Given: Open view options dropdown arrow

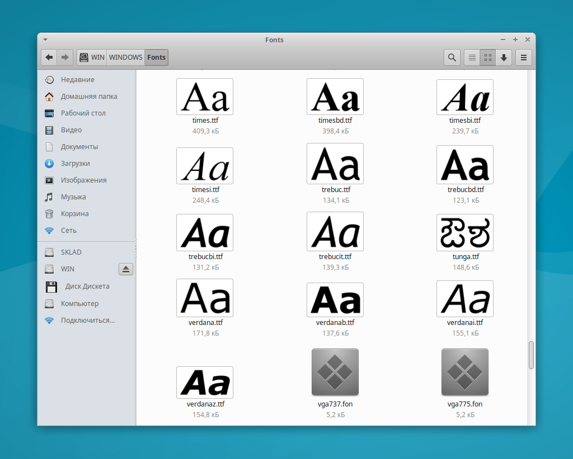Looking at the screenshot, I should (x=504, y=57).
